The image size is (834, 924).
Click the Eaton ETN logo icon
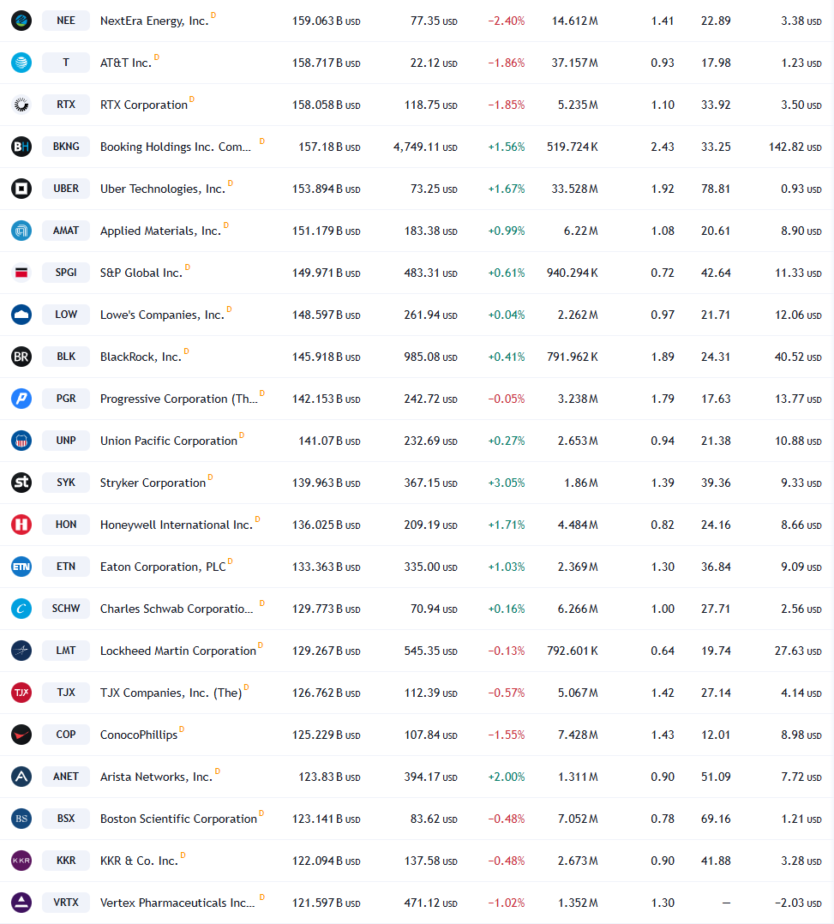[21, 567]
